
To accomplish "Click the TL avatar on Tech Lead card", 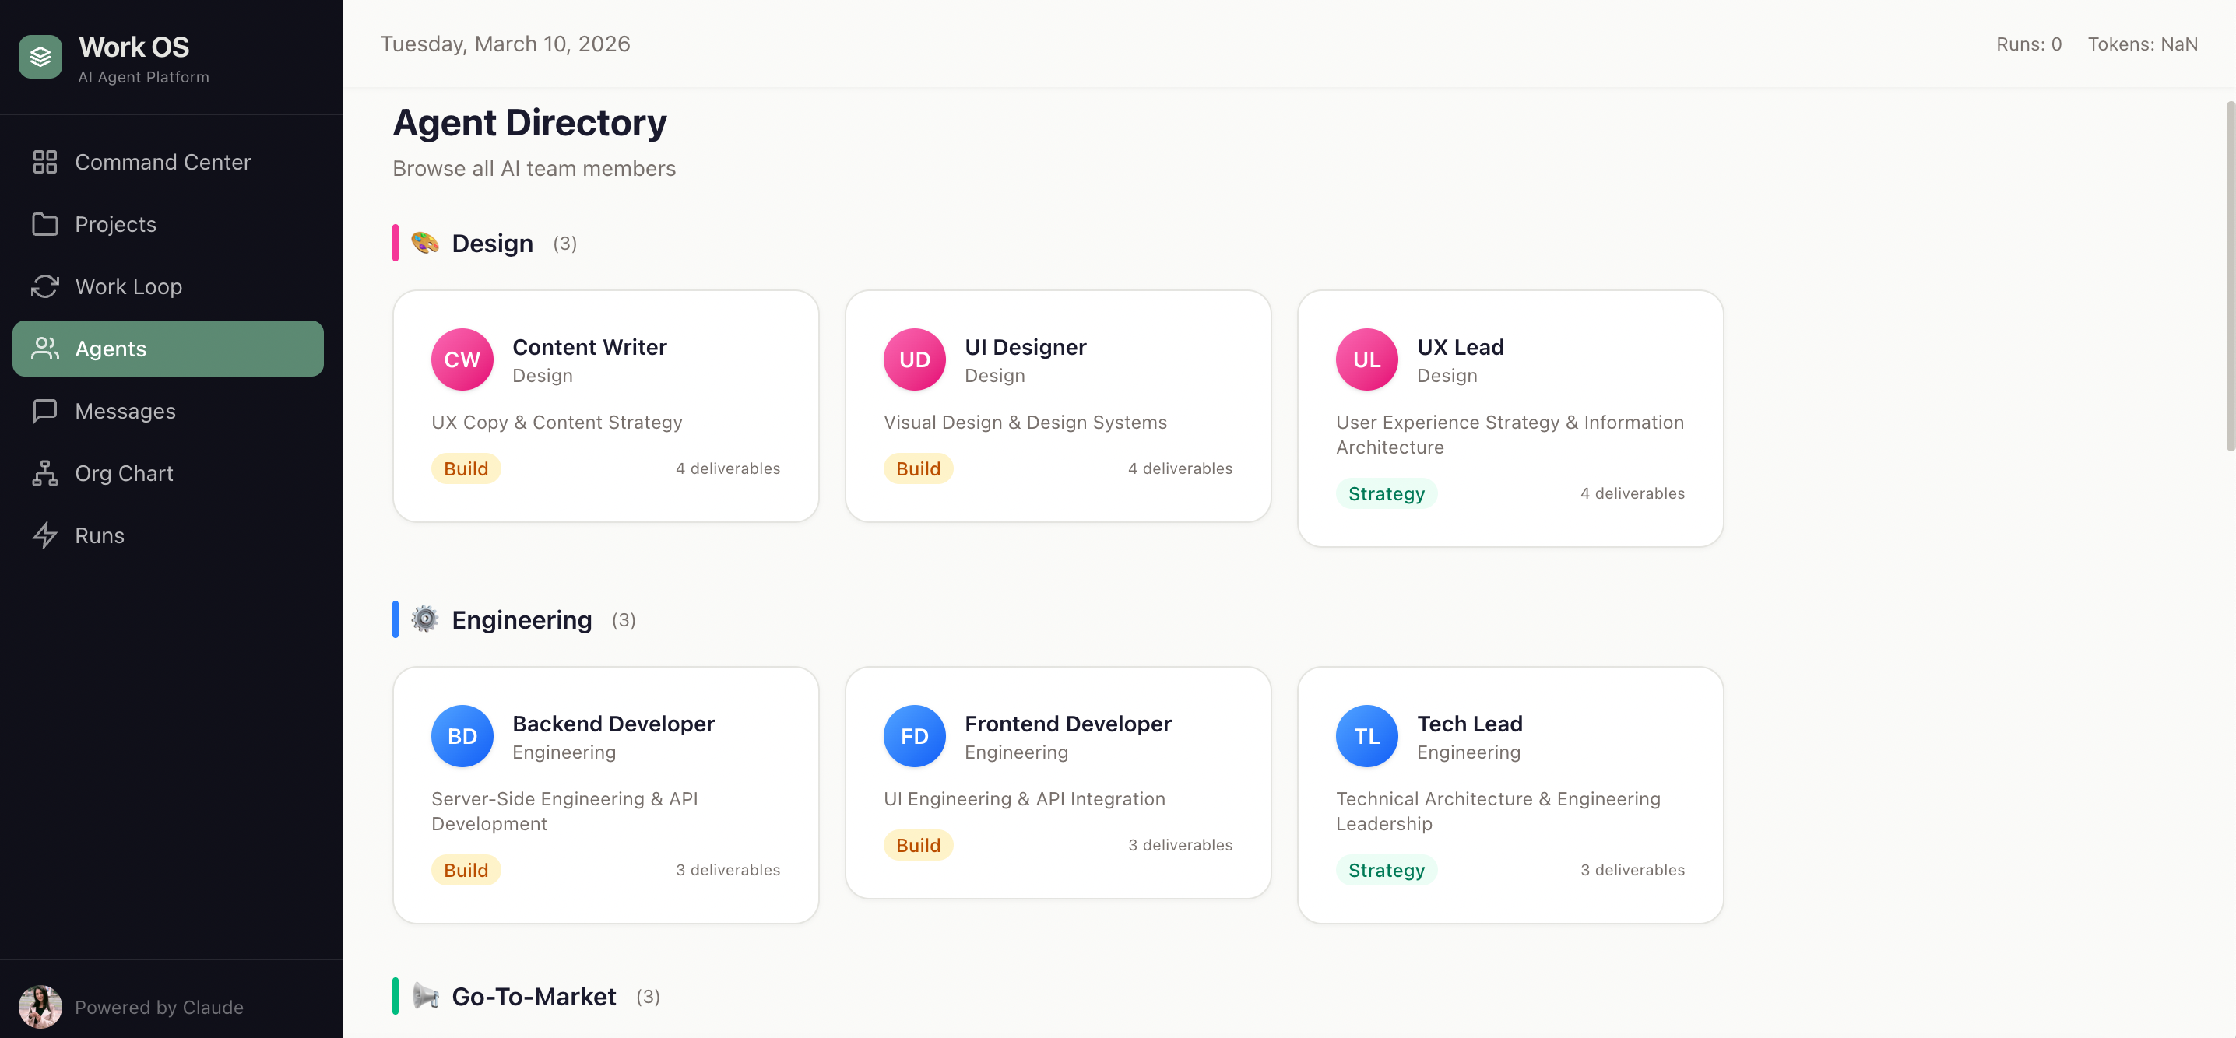I will (1366, 735).
